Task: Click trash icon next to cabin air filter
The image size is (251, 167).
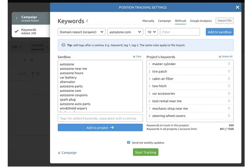Action: [229, 78]
